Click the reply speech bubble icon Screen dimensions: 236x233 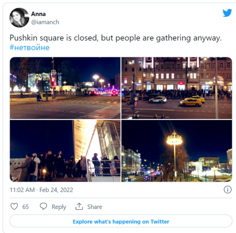coord(43,206)
